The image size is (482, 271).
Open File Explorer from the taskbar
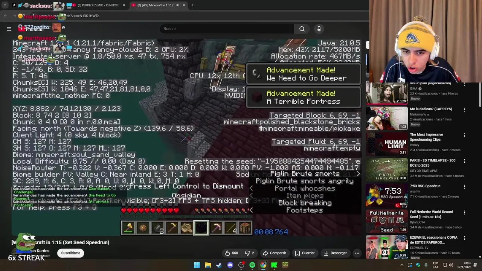pyautogui.click(x=208, y=265)
